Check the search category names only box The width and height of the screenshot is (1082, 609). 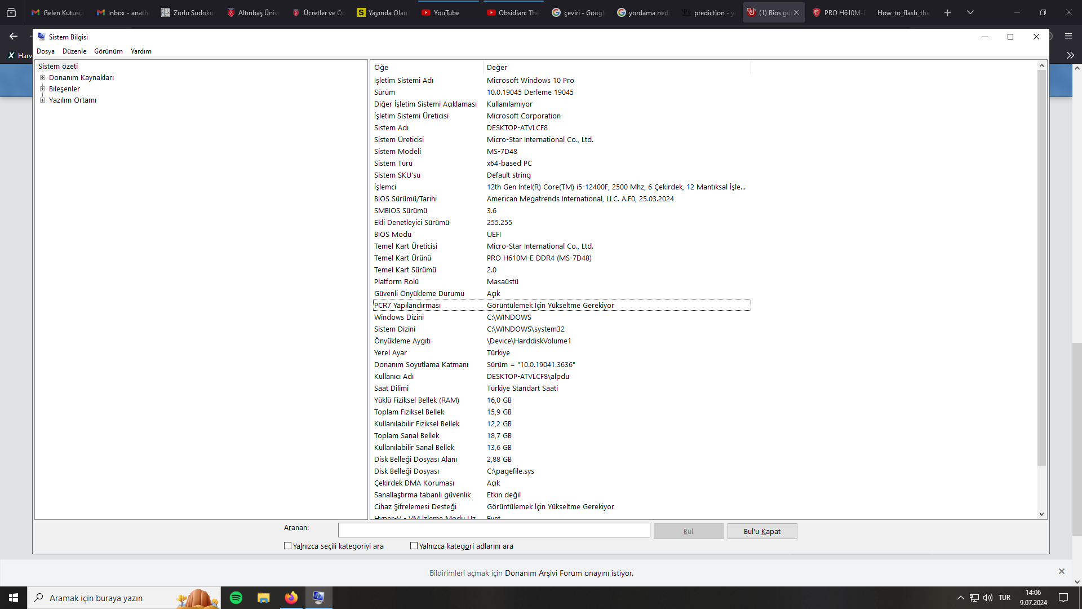coord(414,546)
